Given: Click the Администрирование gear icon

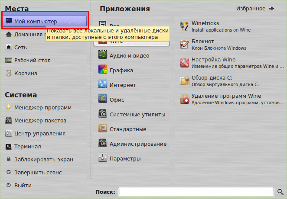Looking at the screenshot, I should coord(103,143).
